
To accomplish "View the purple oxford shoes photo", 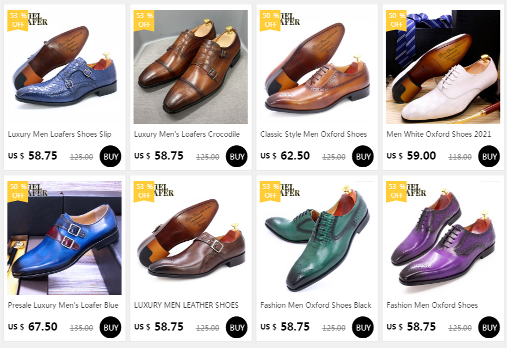I will [443, 238].
